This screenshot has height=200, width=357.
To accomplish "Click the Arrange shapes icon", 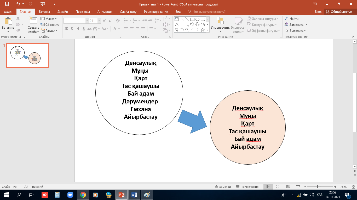I will [x=220, y=21].
